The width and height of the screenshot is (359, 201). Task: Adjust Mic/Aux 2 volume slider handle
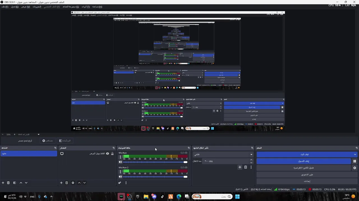point(185,177)
